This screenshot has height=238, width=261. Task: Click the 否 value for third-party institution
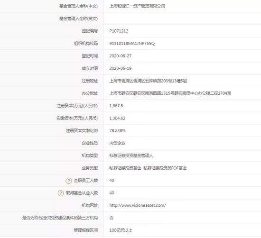pos(112,218)
